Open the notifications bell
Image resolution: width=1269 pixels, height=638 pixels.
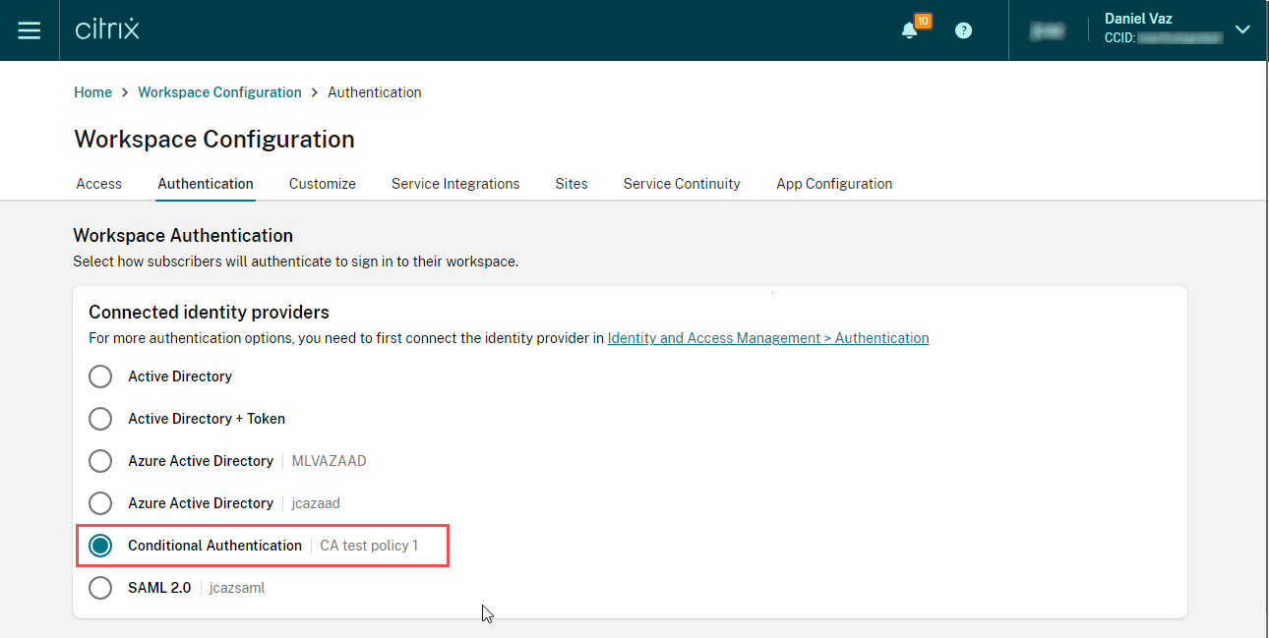tap(910, 30)
